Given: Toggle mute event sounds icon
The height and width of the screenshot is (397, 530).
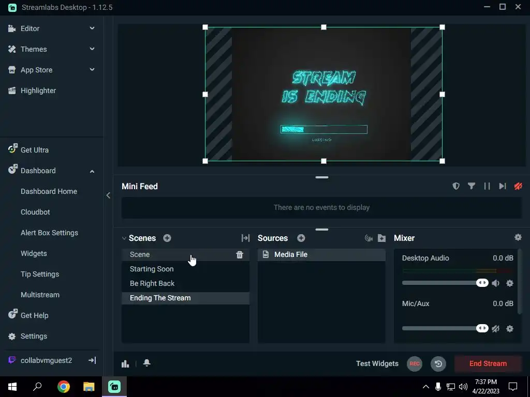Looking at the screenshot, I should (x=518, y=186).
